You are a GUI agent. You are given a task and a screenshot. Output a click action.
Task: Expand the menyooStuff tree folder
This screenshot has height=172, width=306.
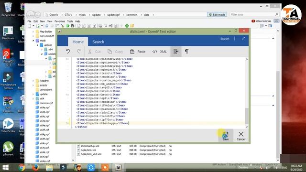[x=33, y=36]
